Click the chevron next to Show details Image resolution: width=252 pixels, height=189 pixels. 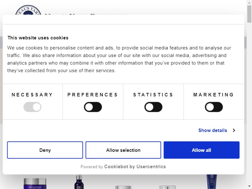pyautogui.click(x=234, y=130)
